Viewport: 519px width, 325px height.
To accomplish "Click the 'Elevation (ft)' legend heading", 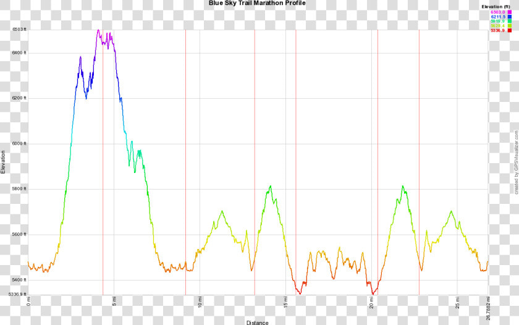I will coord(496,7).
